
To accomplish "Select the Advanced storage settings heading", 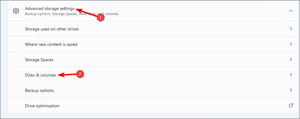I will (x=49, y=9).
